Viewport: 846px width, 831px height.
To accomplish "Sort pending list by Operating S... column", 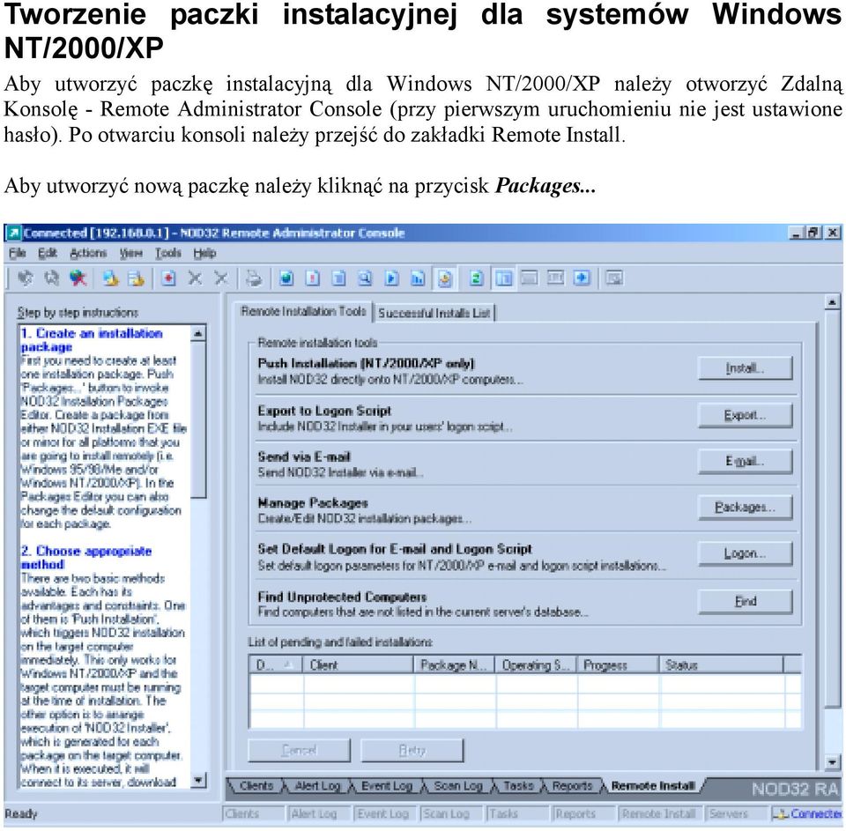I will 537,664.
